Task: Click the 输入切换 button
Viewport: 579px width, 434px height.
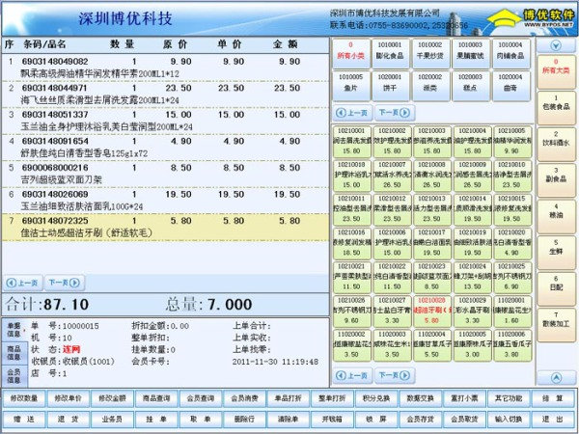Action: tap(509, 420)
